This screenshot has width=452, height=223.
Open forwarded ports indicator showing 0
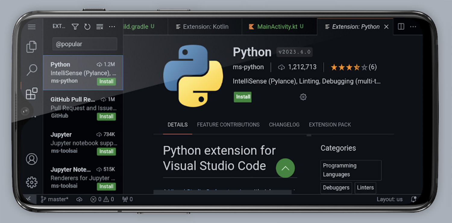pos(127,199)
